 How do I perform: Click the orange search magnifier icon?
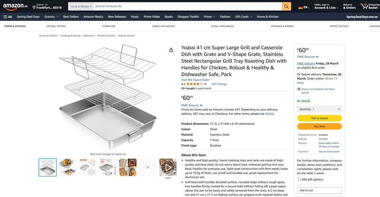point(286,6)
